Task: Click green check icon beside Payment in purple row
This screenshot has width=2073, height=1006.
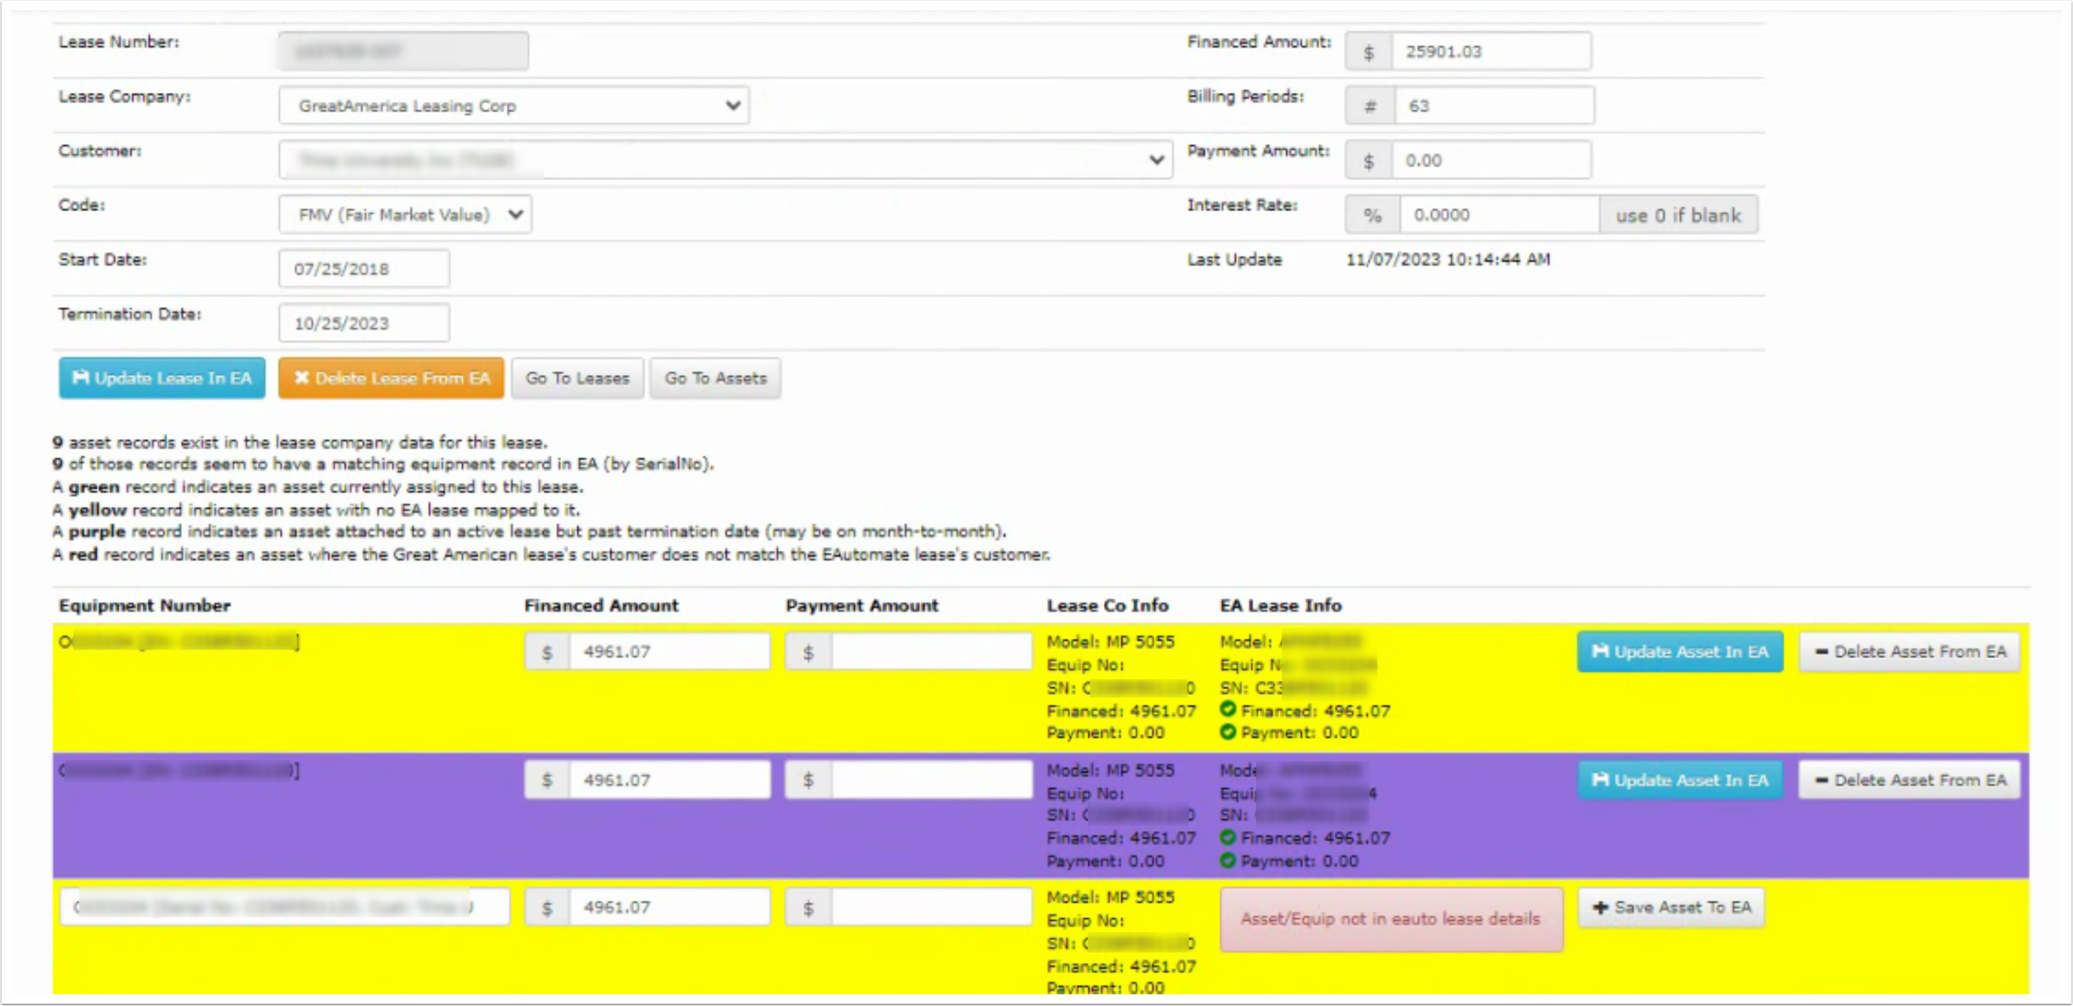Action: coord(1227,861)
